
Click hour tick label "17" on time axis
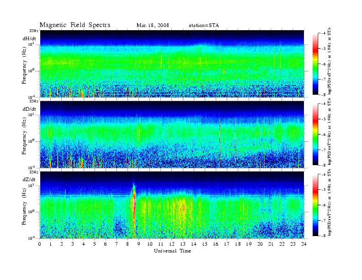click(227, 244)
